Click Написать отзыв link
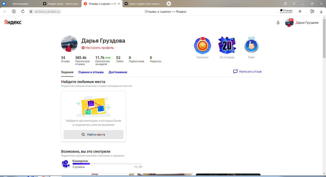326x177 pixels. pos(247,72)
